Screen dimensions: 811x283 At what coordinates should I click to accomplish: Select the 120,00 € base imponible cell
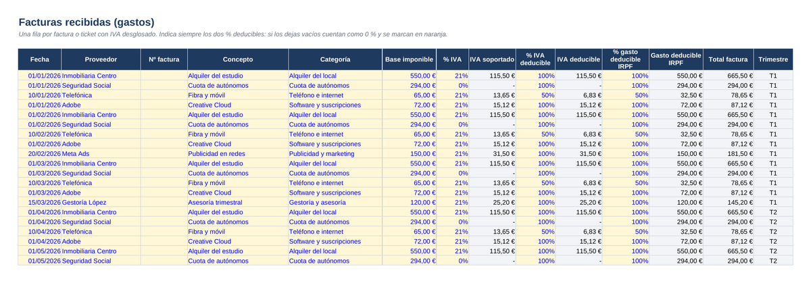[x=410, y=202]
